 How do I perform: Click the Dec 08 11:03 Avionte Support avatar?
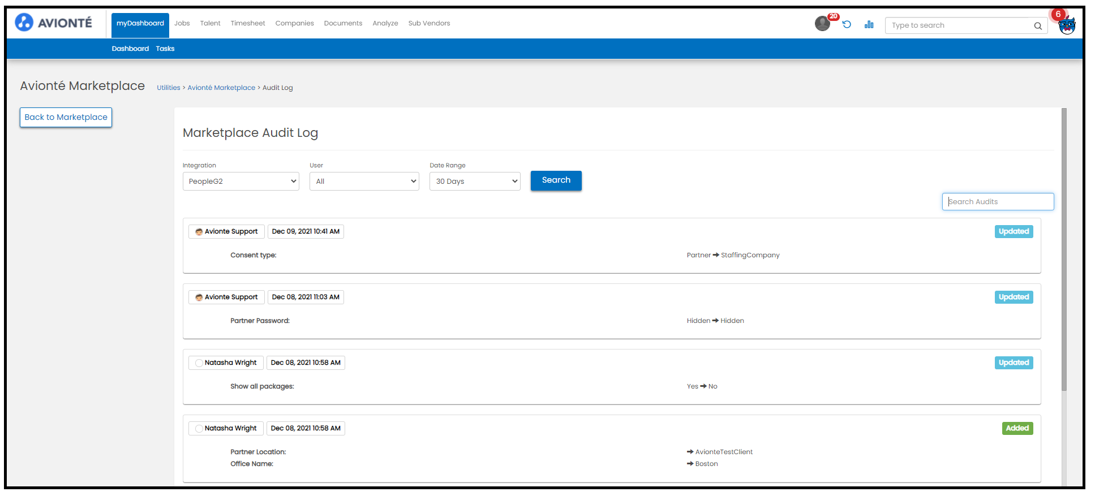(199, 297)
